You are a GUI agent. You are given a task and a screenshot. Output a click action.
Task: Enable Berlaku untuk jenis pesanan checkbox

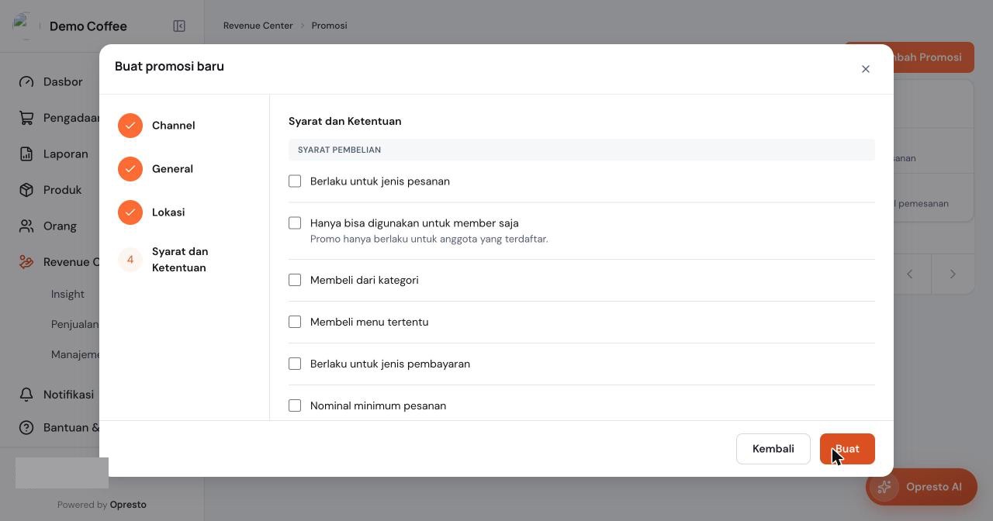295,181
